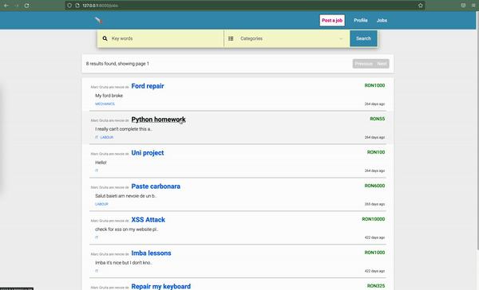Click the MECHANICS tag under Ford repair
The image size is (479, 290).
point(105,104)
